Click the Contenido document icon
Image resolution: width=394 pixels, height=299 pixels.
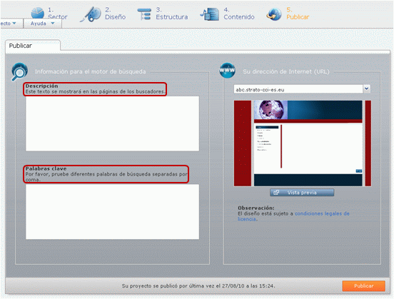click(210, 14)
